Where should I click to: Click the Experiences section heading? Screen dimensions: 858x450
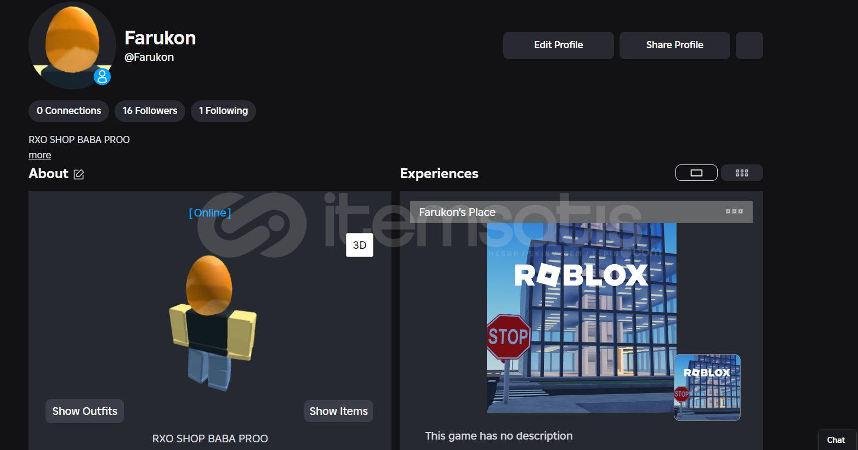[x=439, y=174]
